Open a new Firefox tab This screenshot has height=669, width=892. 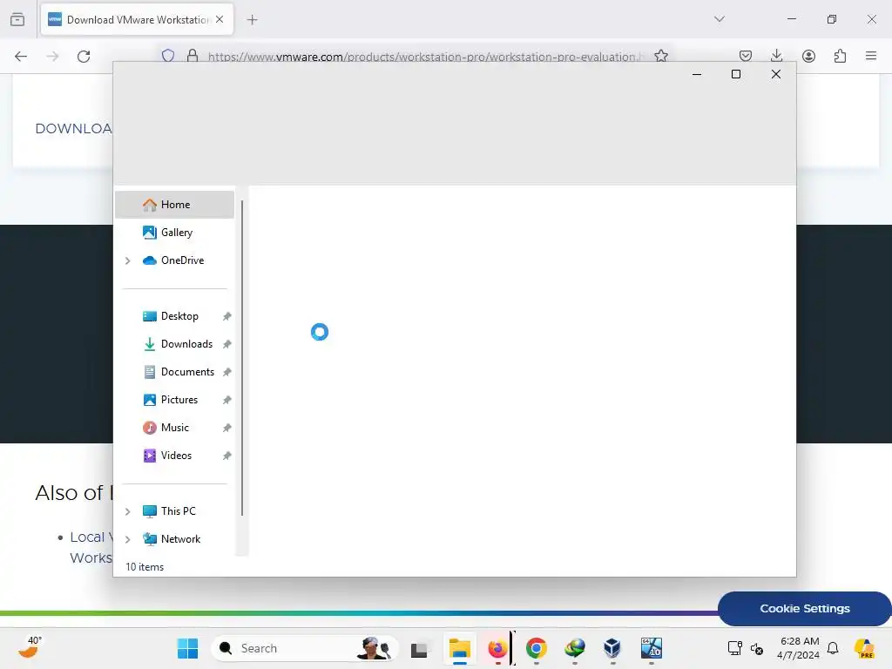pyautogui.click(x=252, y=20)
